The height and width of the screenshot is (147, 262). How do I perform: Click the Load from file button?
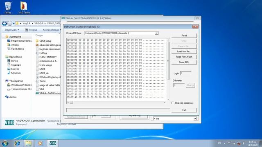(x=184, y=51)
